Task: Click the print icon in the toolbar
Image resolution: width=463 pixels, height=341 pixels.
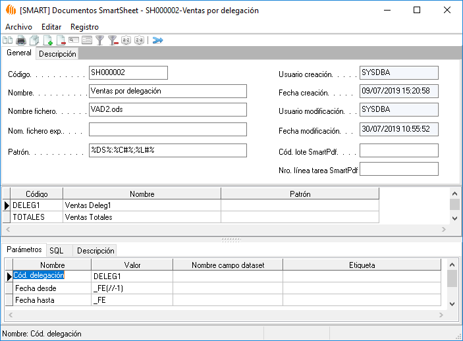Action: pyautogui.click(x=21, y=40)
